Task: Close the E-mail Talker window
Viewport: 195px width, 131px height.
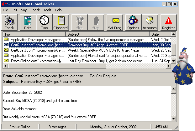Action: [x=175, y=4]
